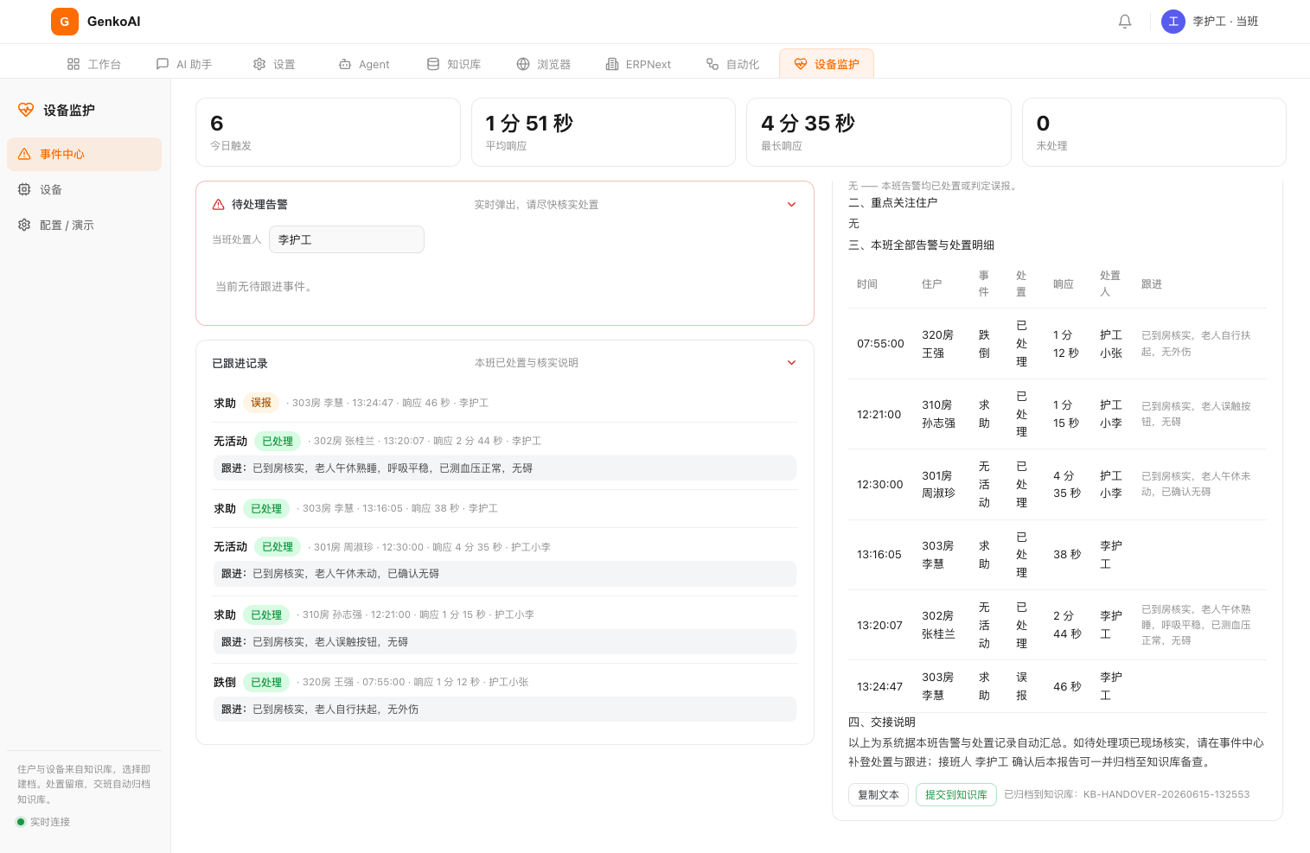Click the 住户 column header
This screenshot has height=853, width=1310.
(931, 284)
